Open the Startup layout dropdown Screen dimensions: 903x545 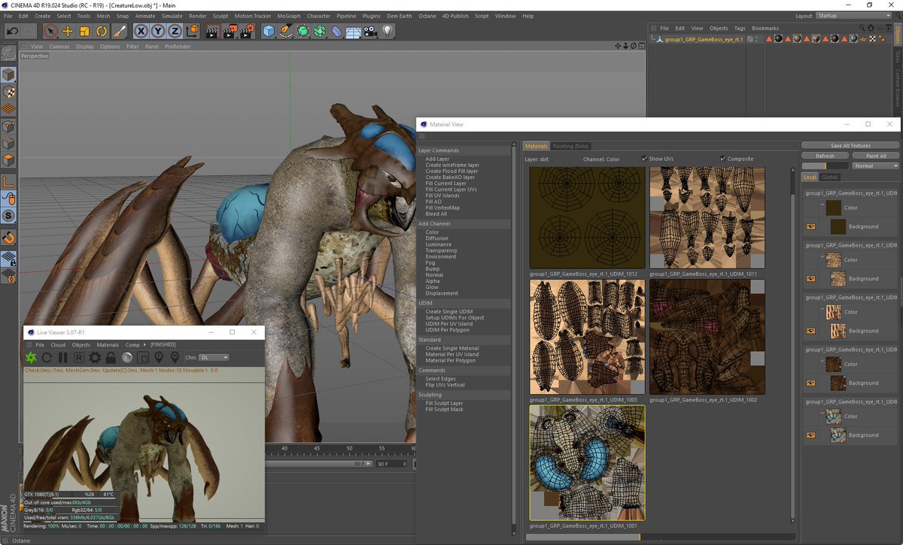tap(854, 15)
